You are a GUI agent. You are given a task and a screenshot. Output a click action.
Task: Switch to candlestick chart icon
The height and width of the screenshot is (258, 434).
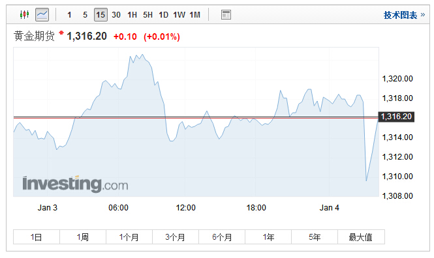coord(24,14)
